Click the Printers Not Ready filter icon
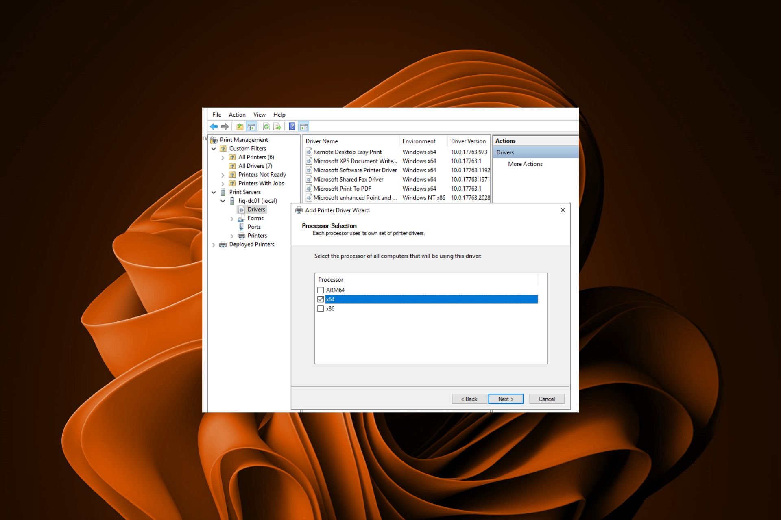Image resolution: width=781 pixels, height=520 pixels. pos(232,175)
